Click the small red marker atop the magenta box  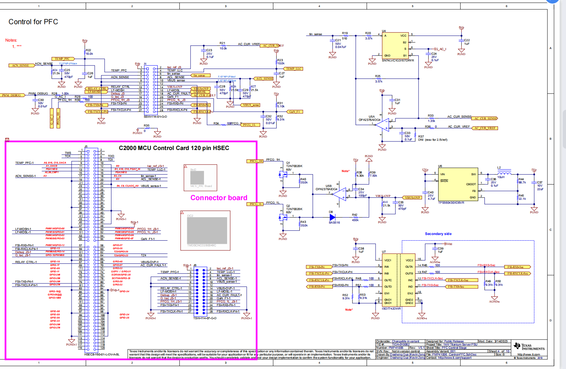(7, 140)
